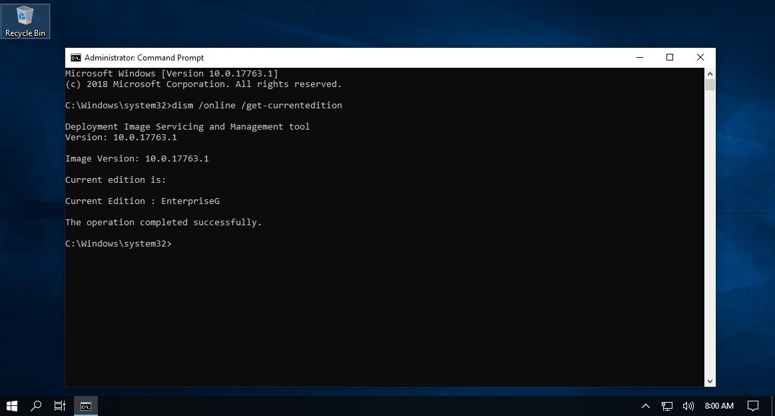Minimize the Command Prompt window
This screenshot has height=416, width=775.
pyautogui.click(x=640, y=58)
